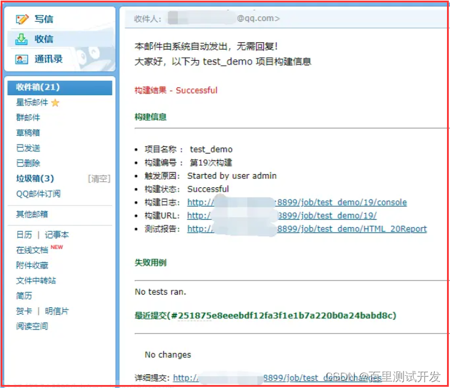The width and height of the screenshot is (450, 388).
Task: Open 通讯录 address book
Action: pyautogui.click(x=49, y=59)
